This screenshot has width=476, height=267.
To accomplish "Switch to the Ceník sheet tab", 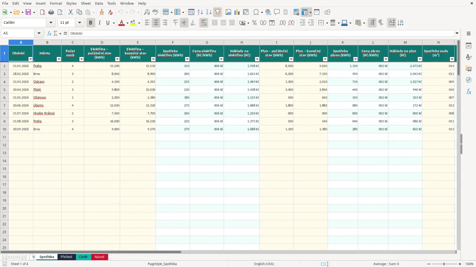I will (83, 257).
